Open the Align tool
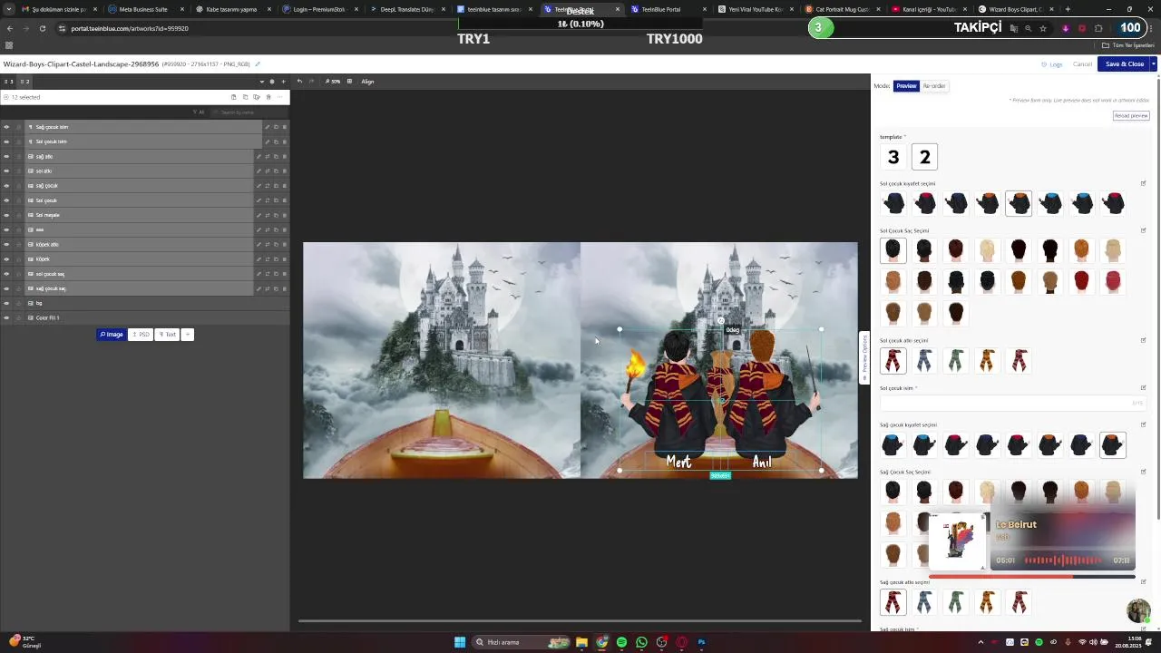 click(x=367, y=82)
